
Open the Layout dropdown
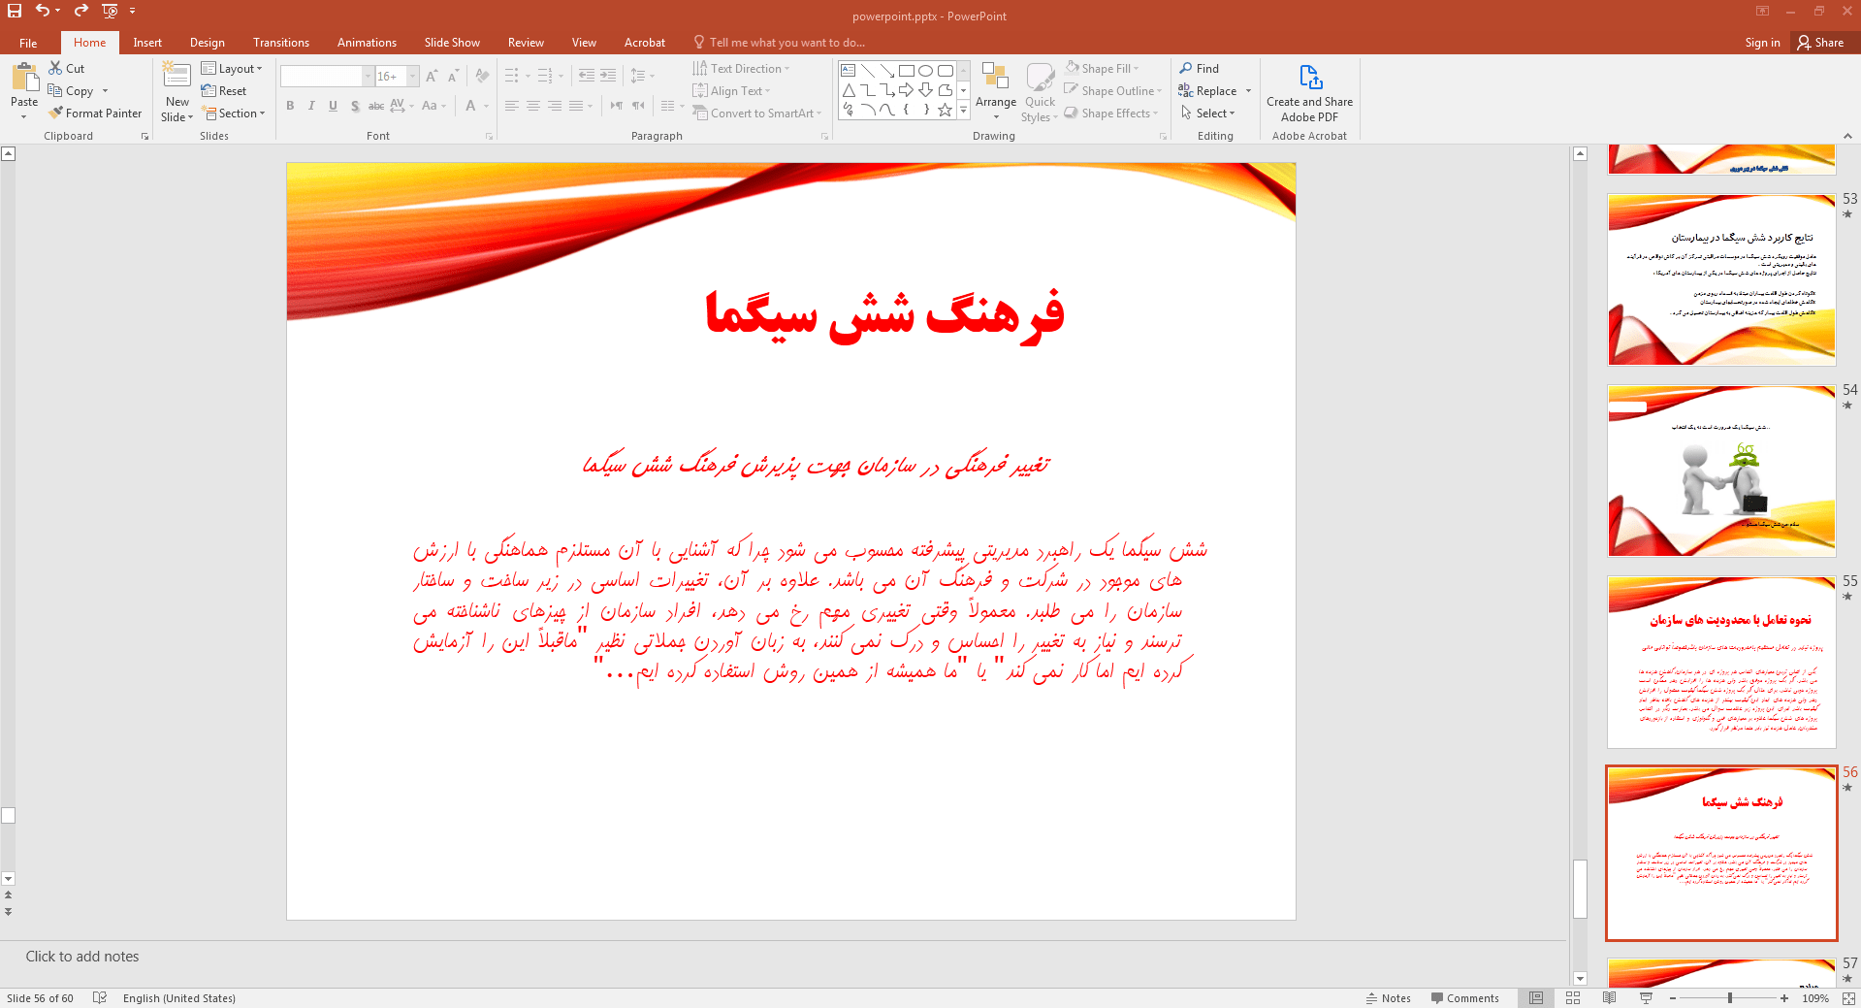[232, 69]
